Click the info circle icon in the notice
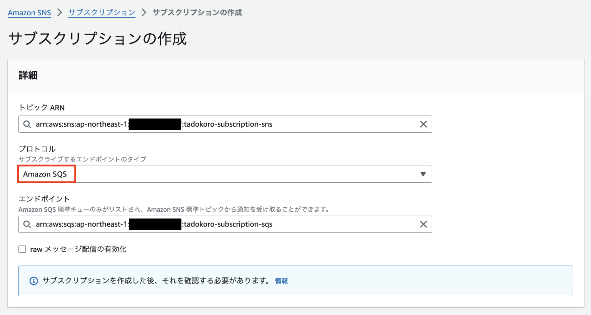 (34, 281)
